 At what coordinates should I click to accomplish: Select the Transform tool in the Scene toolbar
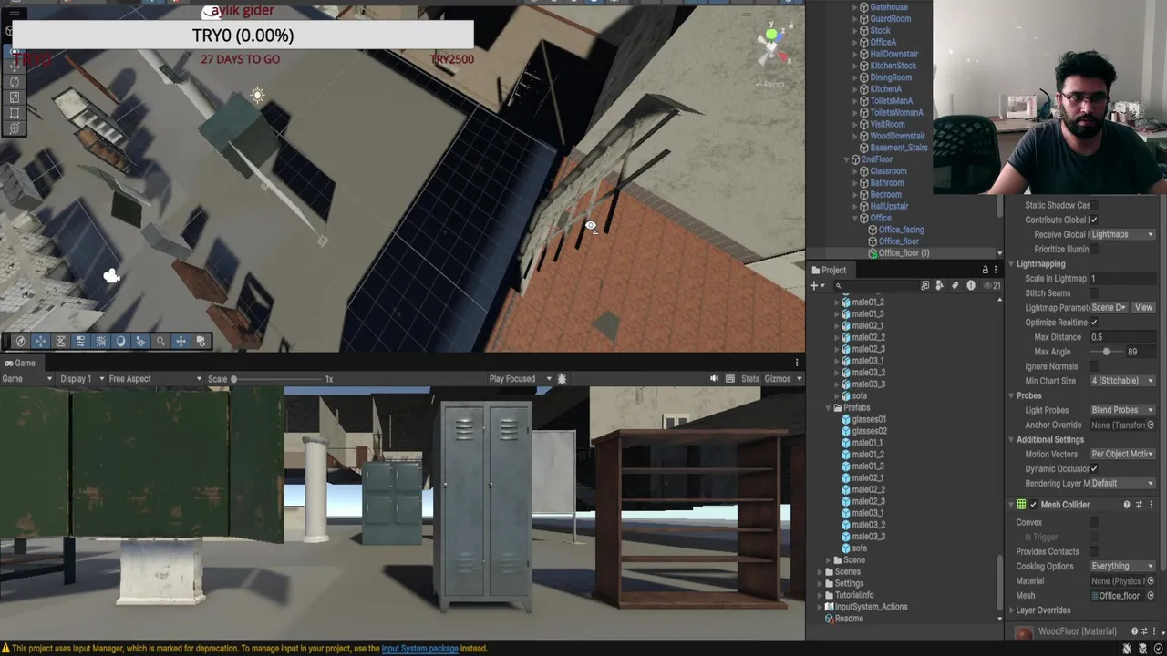pos(14,128)
